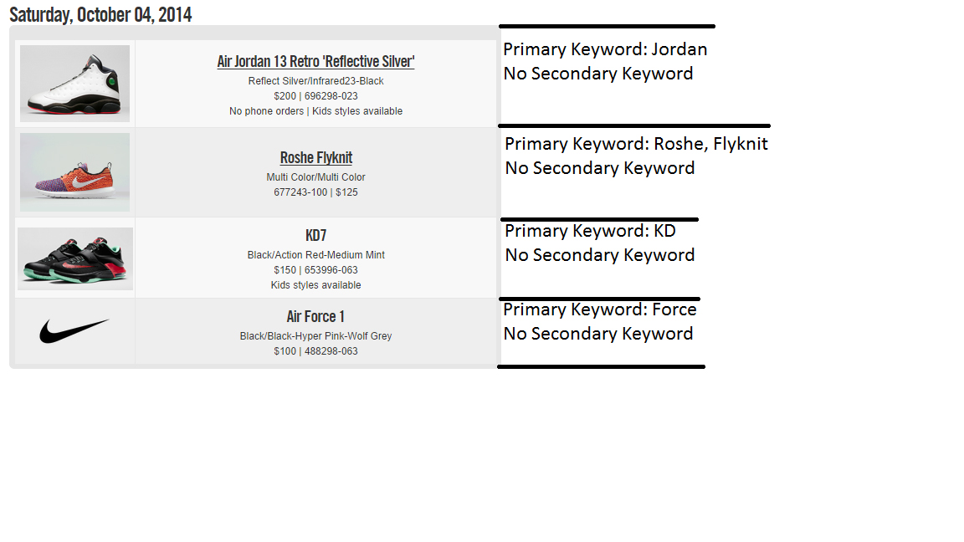Viewport: 964px width, 542px height.
Task: Click the Air Force 1 product title
Action: point(315,317)
